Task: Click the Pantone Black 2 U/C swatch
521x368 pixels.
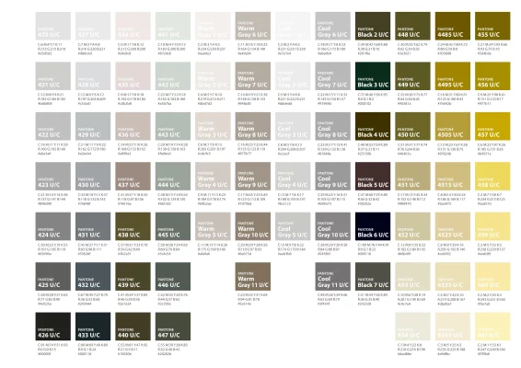Action: tap(373, 27)
